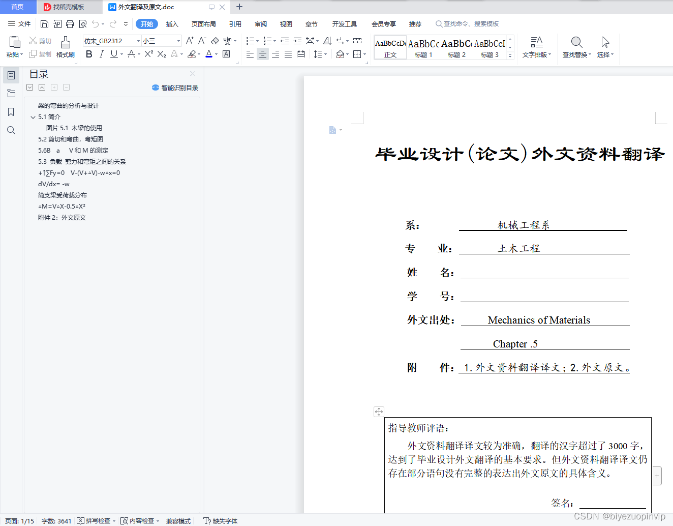Toggle strikethrough text formatting
The height and width of the screenshot is (526, 673).
tap(131, 54)
